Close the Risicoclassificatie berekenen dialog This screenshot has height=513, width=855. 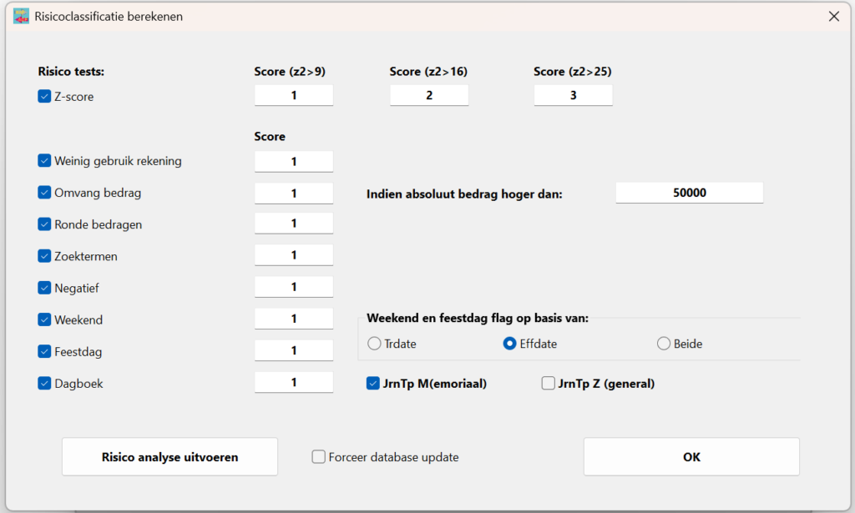coord(832,16)
